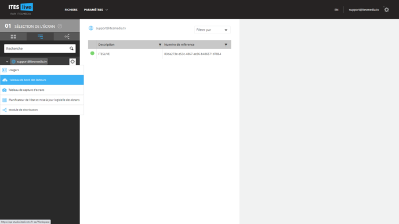Switch to the grid view tab
Viewport: 399px width, 224px height.
coord(13,36)
